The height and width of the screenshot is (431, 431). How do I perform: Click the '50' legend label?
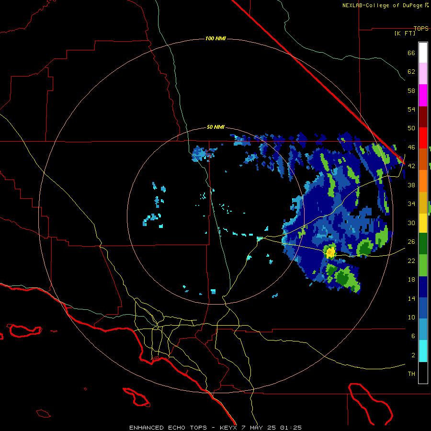coord(411,128)
